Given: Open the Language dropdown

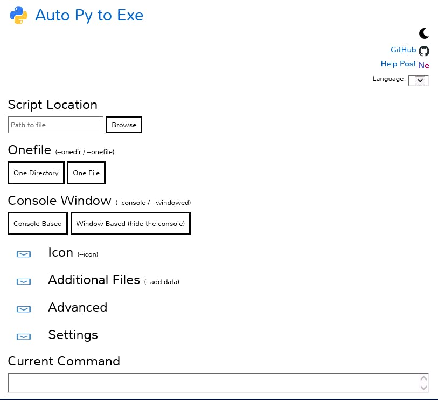Looking at the screenshot, I should click(419, 80).
